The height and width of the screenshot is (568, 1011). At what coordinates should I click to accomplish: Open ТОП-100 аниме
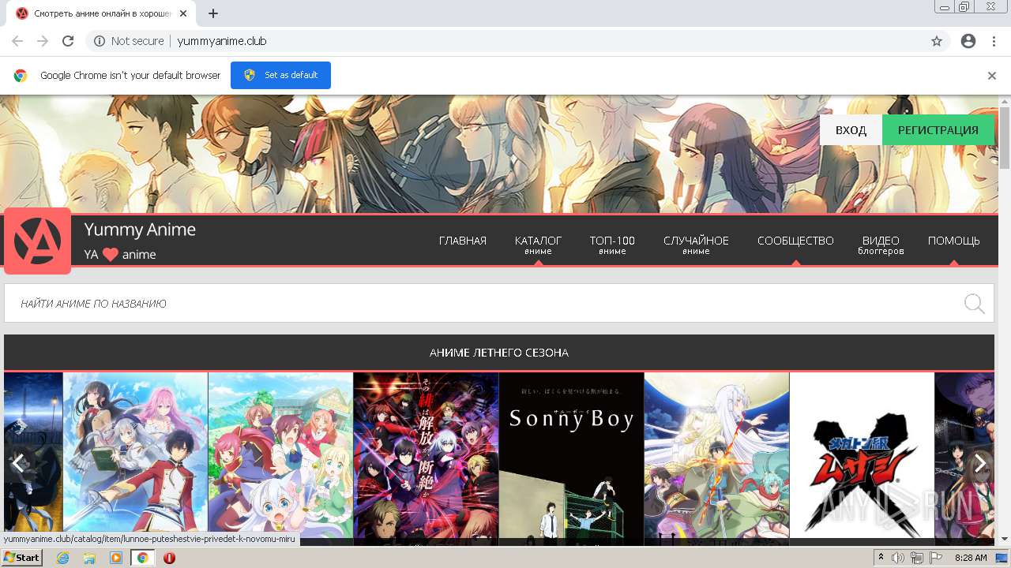pos(612,245)
